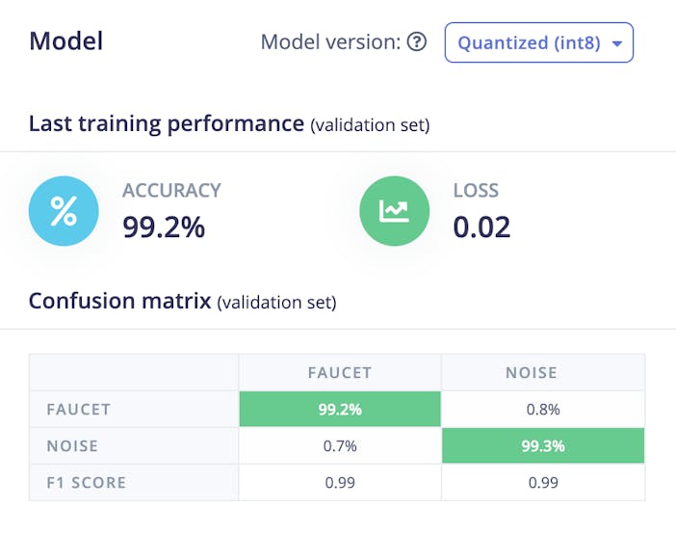
Task: Click the blue percent accuracy icon
Action: pyautogui.click(x=64, y=212)
